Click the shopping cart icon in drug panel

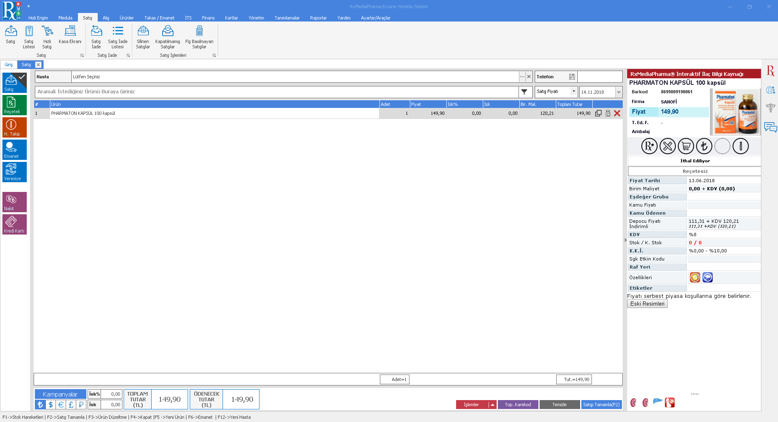[686, 146]
